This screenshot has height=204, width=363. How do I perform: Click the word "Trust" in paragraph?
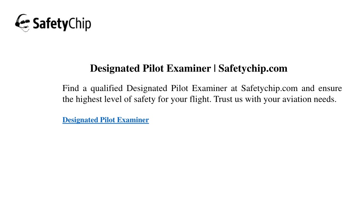[x=223, y=99]
